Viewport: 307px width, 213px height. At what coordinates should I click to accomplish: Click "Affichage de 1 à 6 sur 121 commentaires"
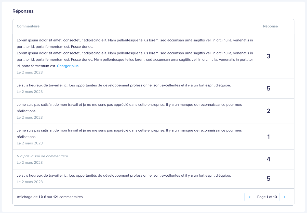(50, 197)
